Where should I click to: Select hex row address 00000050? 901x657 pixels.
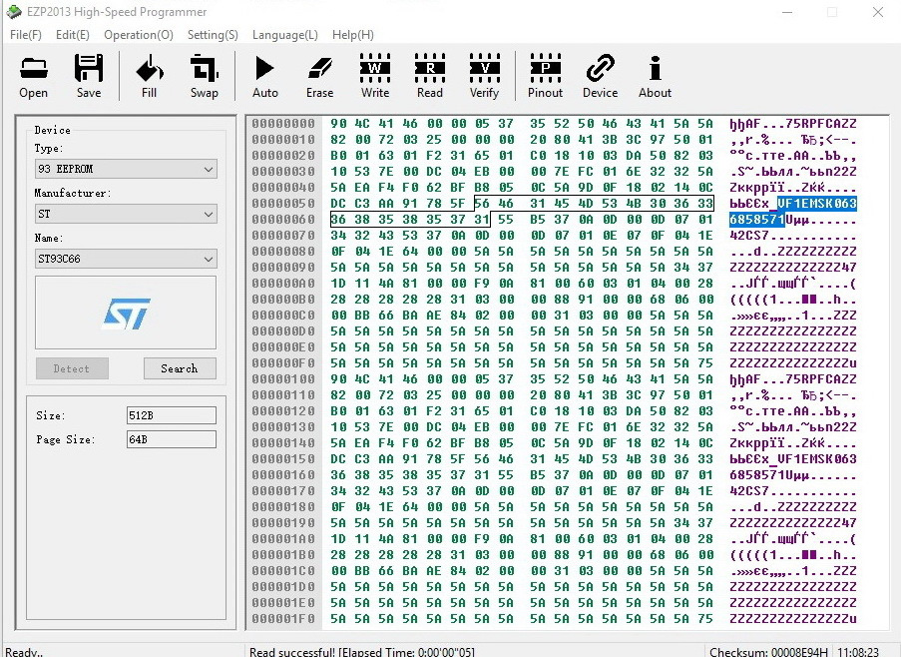pos(283,204)
